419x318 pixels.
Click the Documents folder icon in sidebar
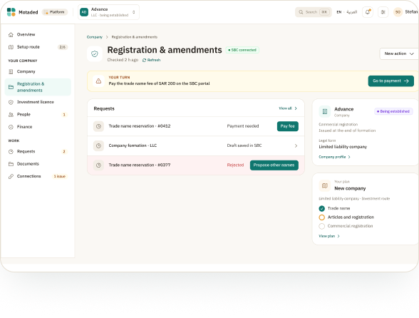click(x=11, y=164)
